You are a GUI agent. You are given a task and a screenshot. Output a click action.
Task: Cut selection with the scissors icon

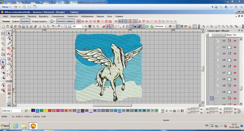[x=40, y=26]
